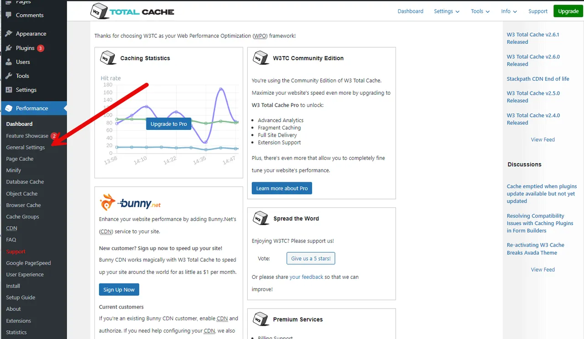Click the Comments speech bubble icon

(9, 15)
